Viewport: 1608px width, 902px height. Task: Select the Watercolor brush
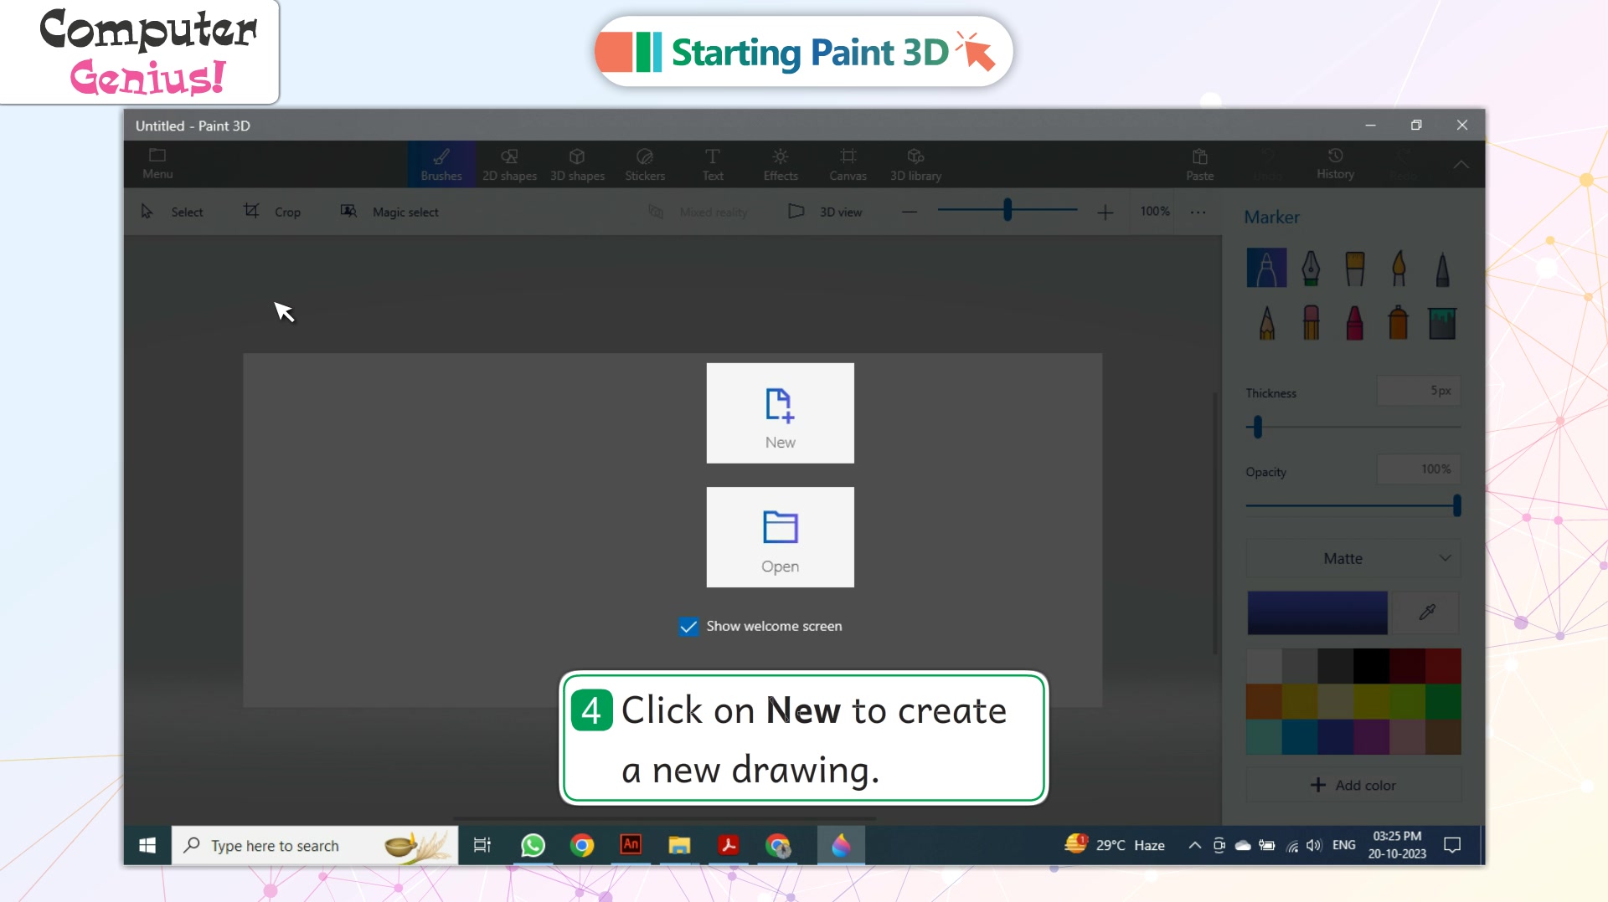coord(1399,268)
